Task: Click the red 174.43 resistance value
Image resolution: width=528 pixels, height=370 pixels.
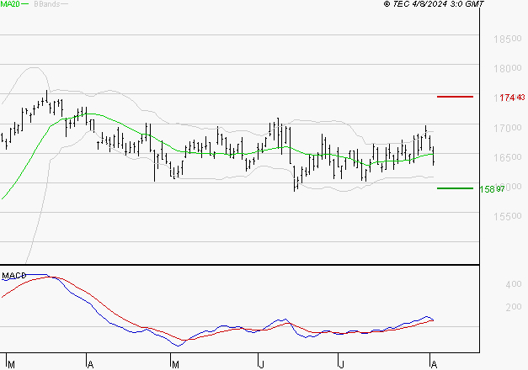Action: pos(512,98)
